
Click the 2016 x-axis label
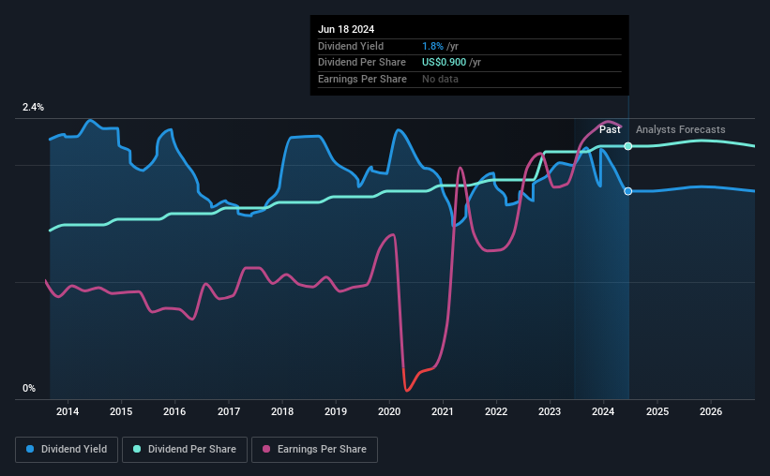pyautogui.click(x=174, y=411)
